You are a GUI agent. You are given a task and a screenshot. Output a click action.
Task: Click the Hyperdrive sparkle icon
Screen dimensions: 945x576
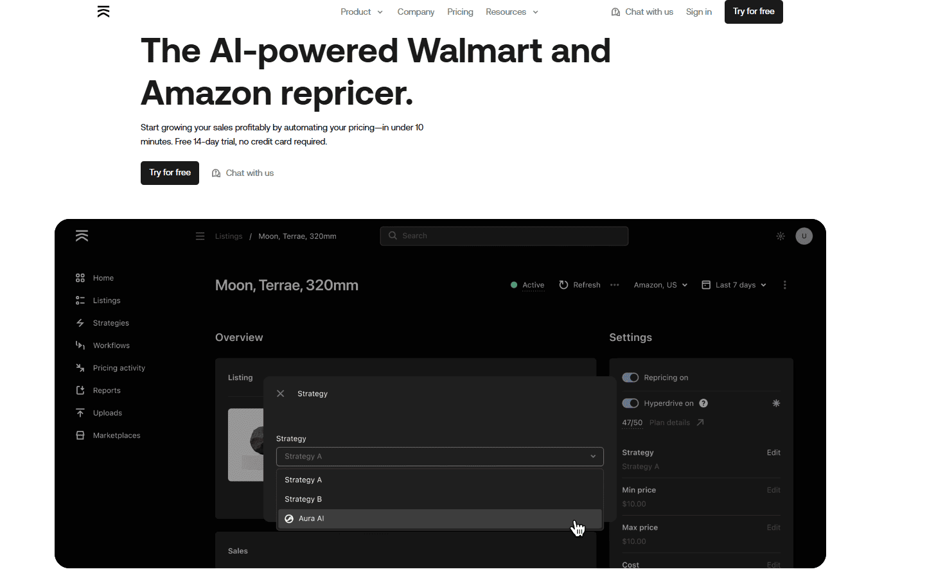click(776, 403)
